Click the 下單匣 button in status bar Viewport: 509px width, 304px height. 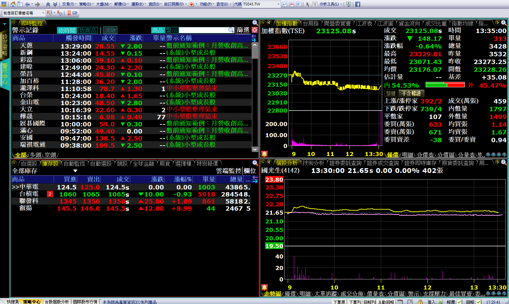tap(339, 302)
